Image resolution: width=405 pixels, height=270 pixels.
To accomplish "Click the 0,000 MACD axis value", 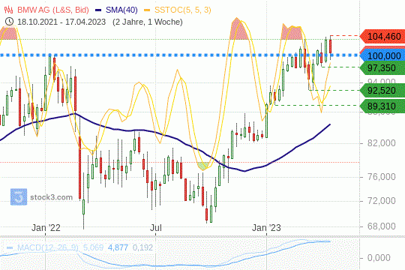I will coord(379,257).
